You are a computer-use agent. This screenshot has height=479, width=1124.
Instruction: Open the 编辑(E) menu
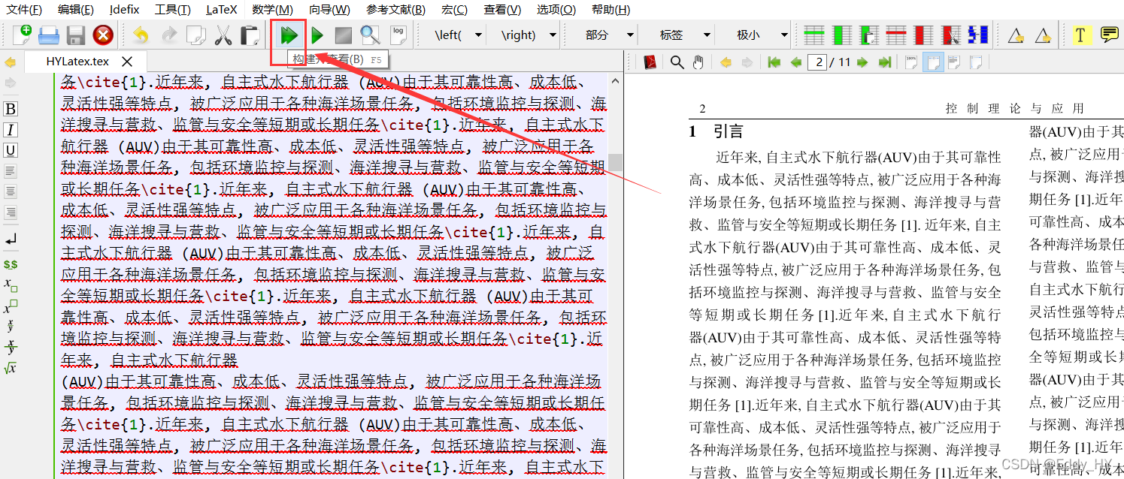click(x=76, y=10)
